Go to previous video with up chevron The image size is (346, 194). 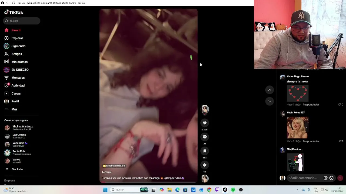[x=270, y=90]
